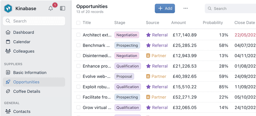This screenshot has height=116, width=256.
Task: Click the Add button
Action: coord(165,9)
